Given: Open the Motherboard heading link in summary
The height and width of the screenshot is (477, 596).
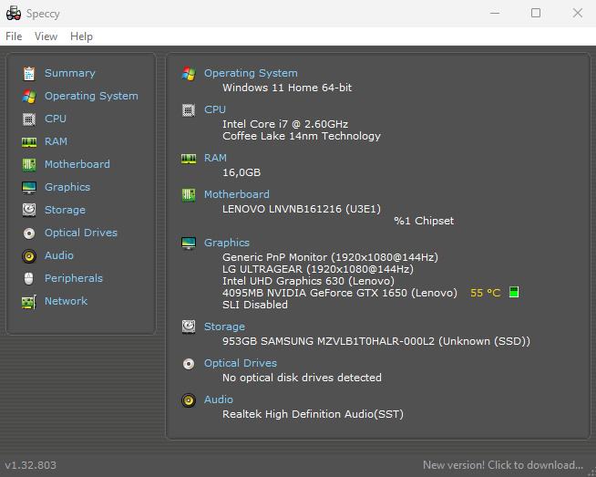Looking at the screenshot, I should coord(236,194).
